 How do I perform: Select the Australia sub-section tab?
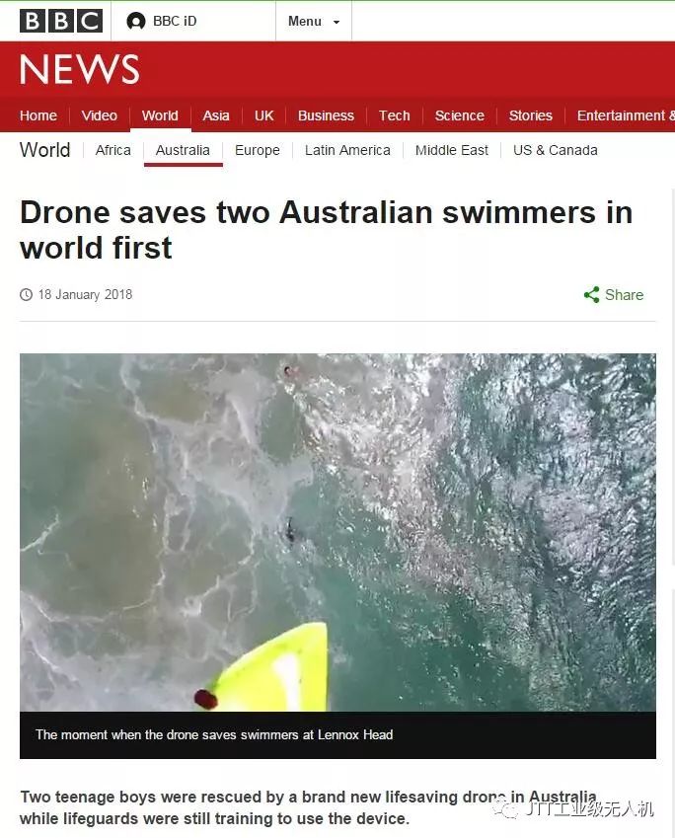[x=183, y=150]
